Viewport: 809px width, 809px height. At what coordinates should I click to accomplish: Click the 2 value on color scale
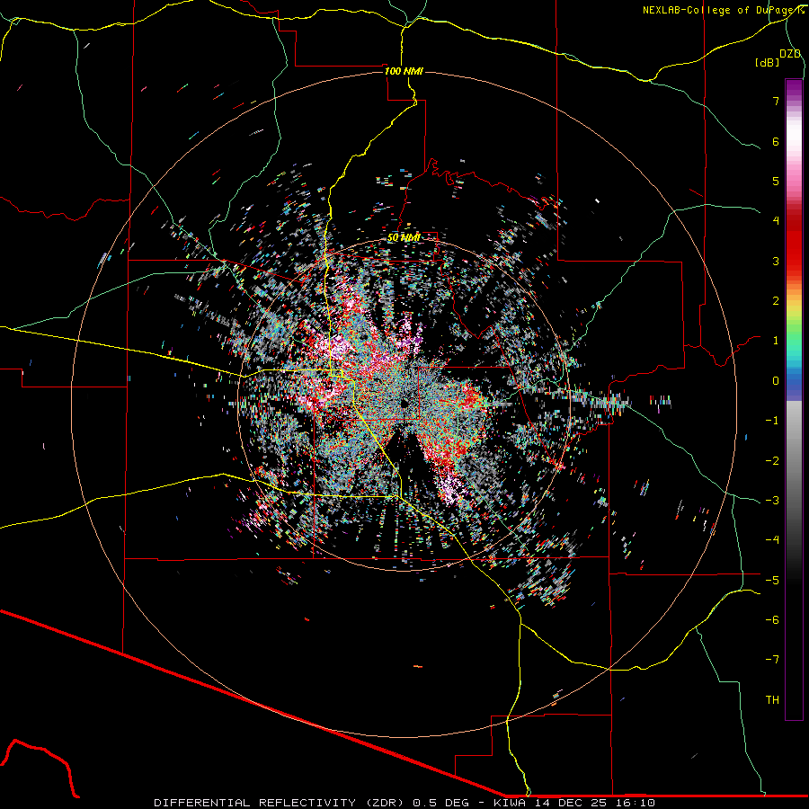click(x=776, y=301)
